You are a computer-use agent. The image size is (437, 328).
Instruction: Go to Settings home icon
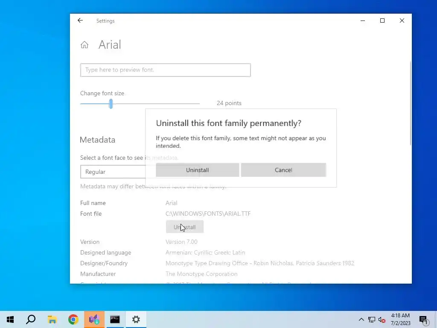pyautogui.click(x=84, y=44)
